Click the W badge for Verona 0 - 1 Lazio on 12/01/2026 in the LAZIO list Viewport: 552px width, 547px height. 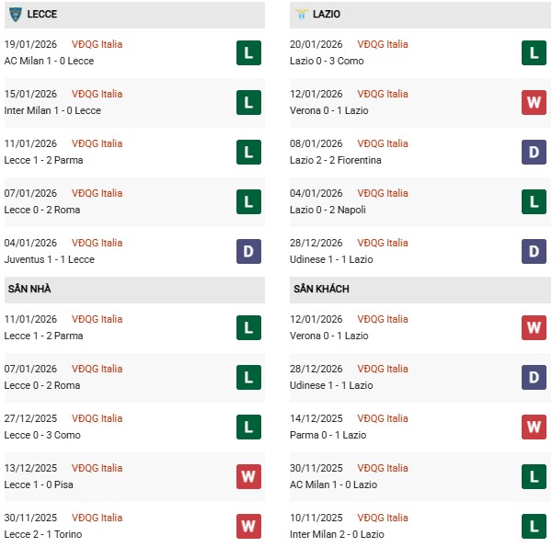535,102
